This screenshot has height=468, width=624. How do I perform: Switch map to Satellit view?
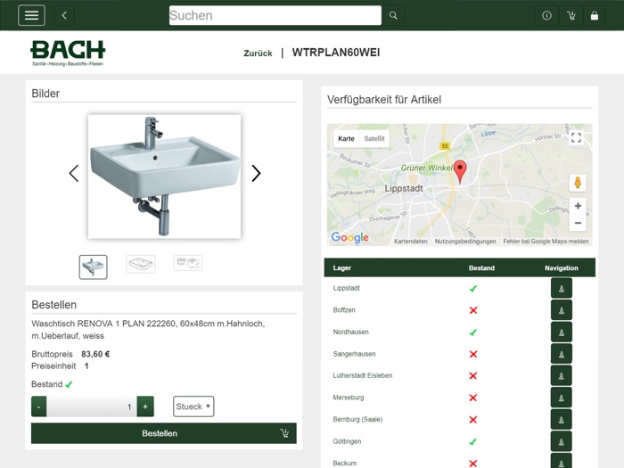pos(374,138)
